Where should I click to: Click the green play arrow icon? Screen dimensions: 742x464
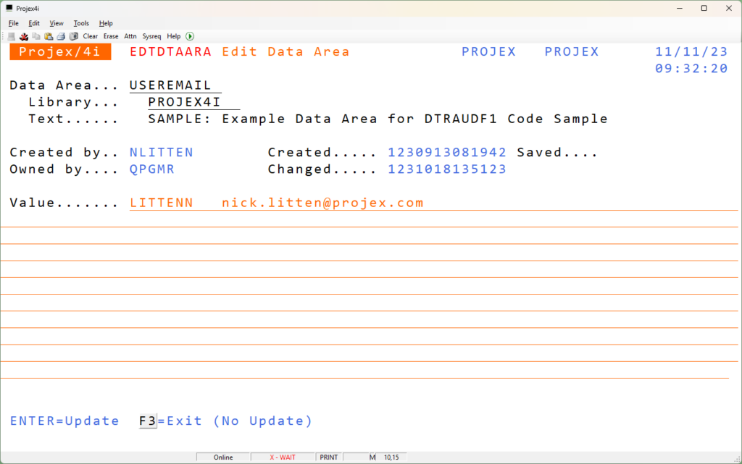(190, 36)
